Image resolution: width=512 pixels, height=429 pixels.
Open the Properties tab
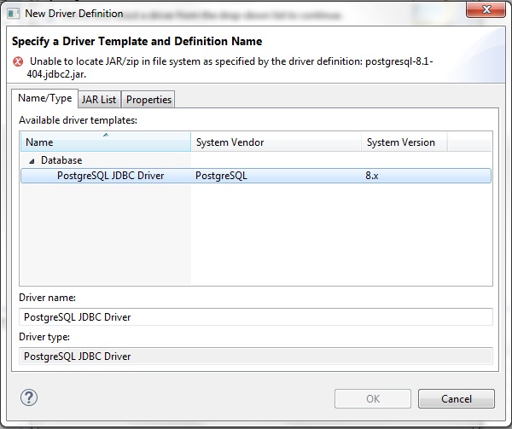148,100
